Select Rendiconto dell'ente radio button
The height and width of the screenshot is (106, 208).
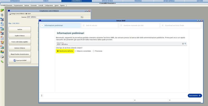[x=58, y=51]
